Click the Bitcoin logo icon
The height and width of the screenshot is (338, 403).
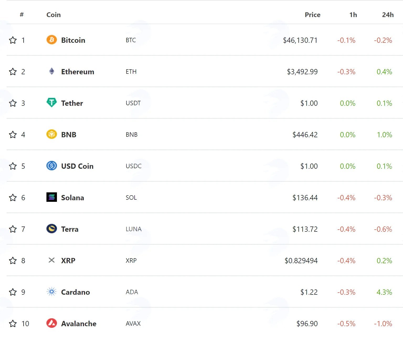coord(52,40)
